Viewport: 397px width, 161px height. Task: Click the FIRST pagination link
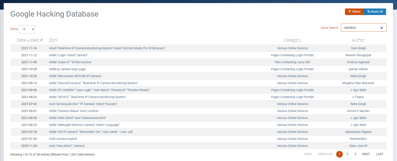308,154
